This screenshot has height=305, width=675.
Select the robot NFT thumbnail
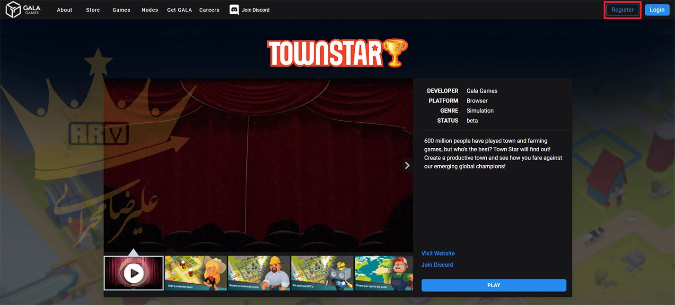coord(322,273)
